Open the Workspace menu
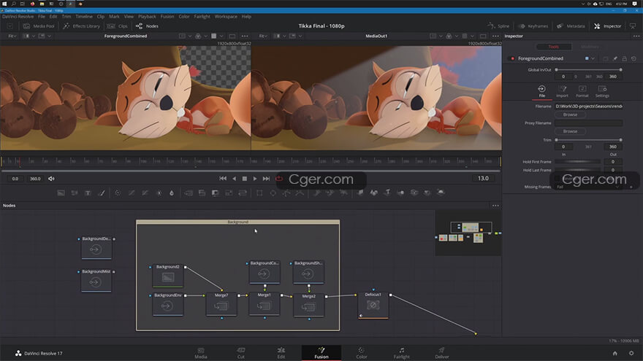The height and width of the screenshot is (361, 643). 226,16
